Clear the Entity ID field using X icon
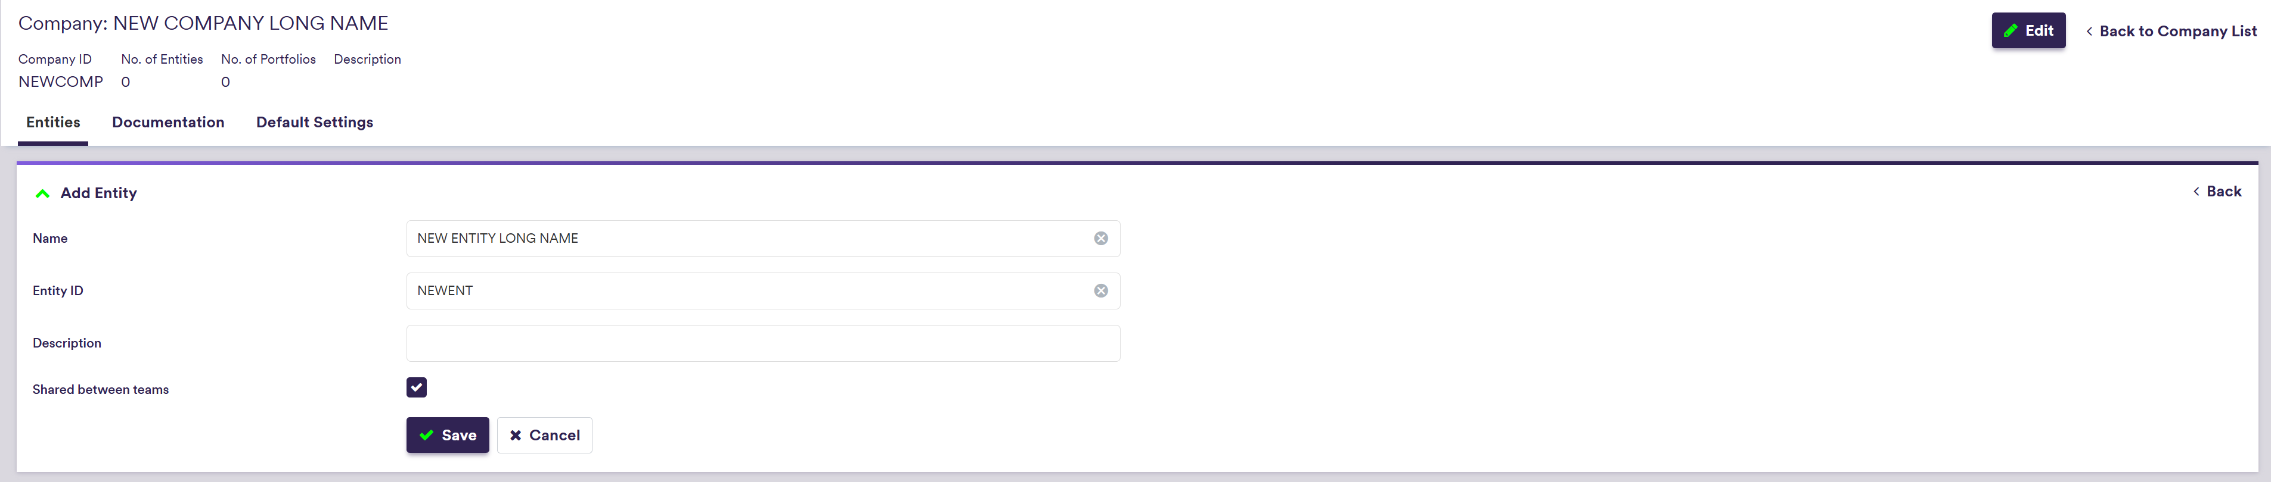2271x482 pixels. tap(1100, 291)
